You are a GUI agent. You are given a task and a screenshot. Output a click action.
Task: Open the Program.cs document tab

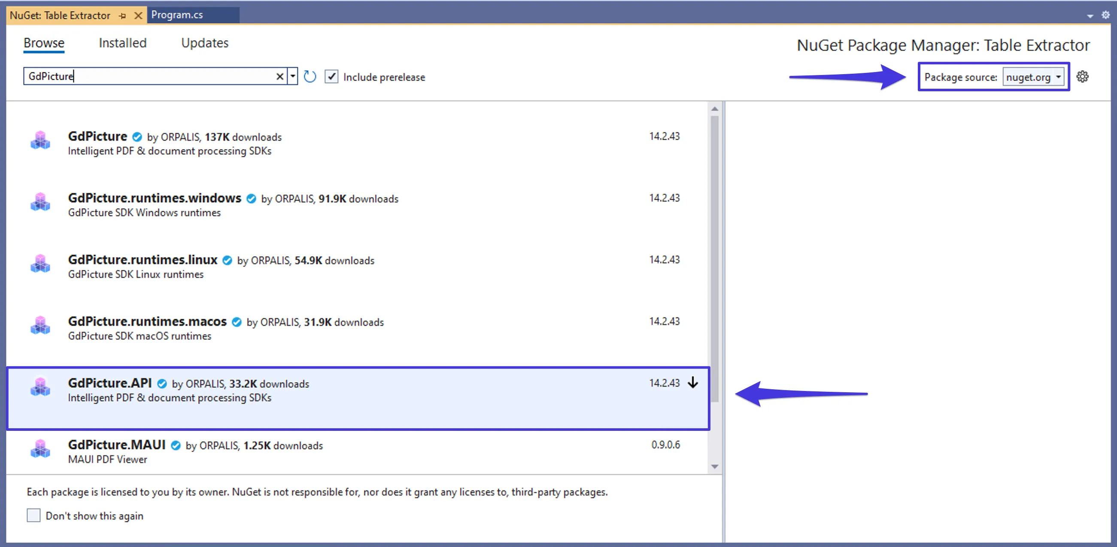coord(177,15)
